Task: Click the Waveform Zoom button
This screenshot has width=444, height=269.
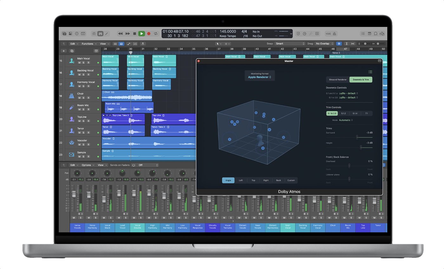Action: 339,44
